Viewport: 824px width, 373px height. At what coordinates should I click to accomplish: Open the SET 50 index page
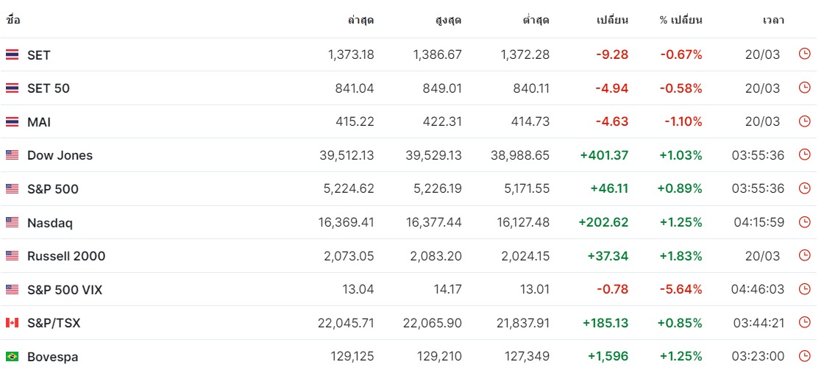tap(49, 88)
